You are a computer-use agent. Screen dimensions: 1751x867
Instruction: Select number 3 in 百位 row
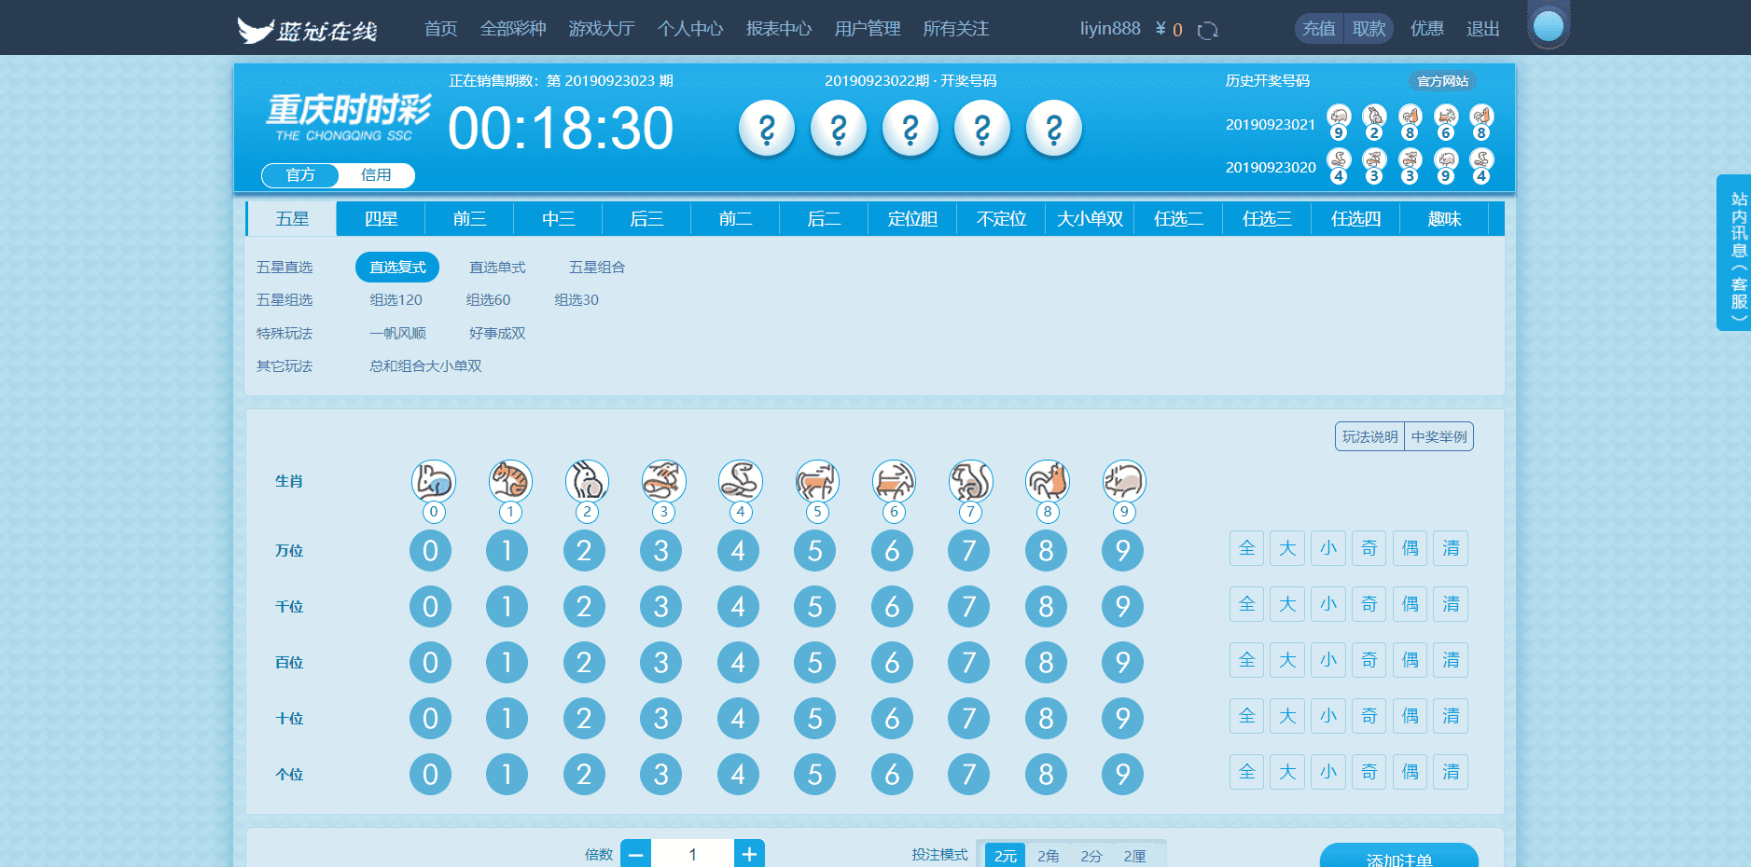click(x=660, y=663)
